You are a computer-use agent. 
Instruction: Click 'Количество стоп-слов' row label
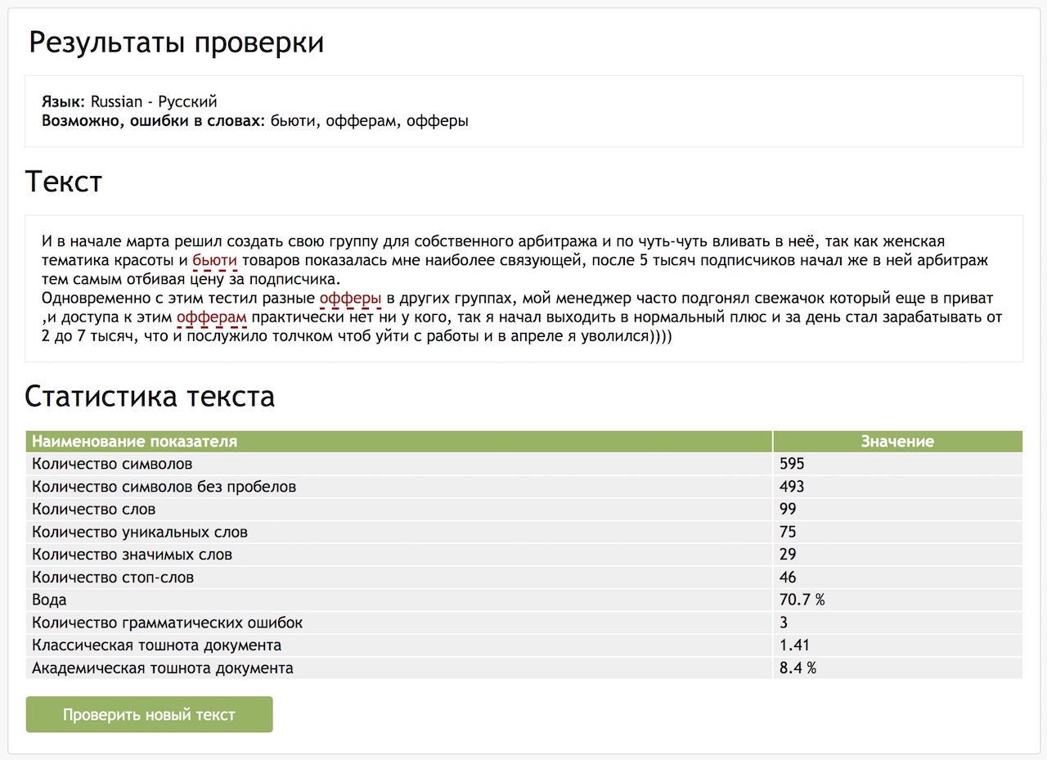point(113,578)
